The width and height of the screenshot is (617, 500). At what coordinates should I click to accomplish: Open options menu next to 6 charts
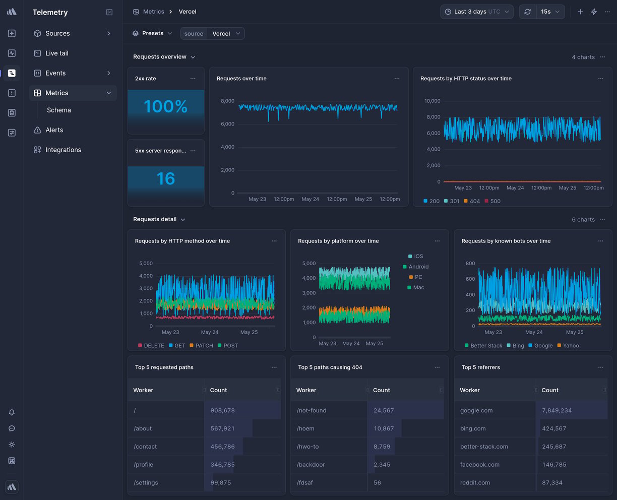[602, 219]
